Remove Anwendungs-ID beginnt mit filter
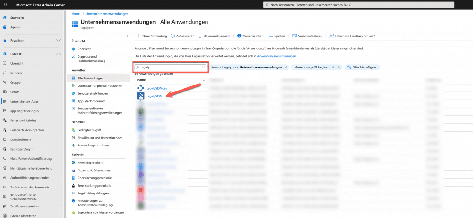 tap(339, 67)
